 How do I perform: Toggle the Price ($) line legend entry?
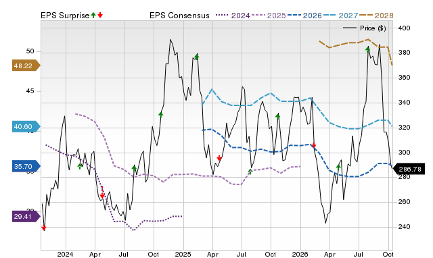point(365,28)
